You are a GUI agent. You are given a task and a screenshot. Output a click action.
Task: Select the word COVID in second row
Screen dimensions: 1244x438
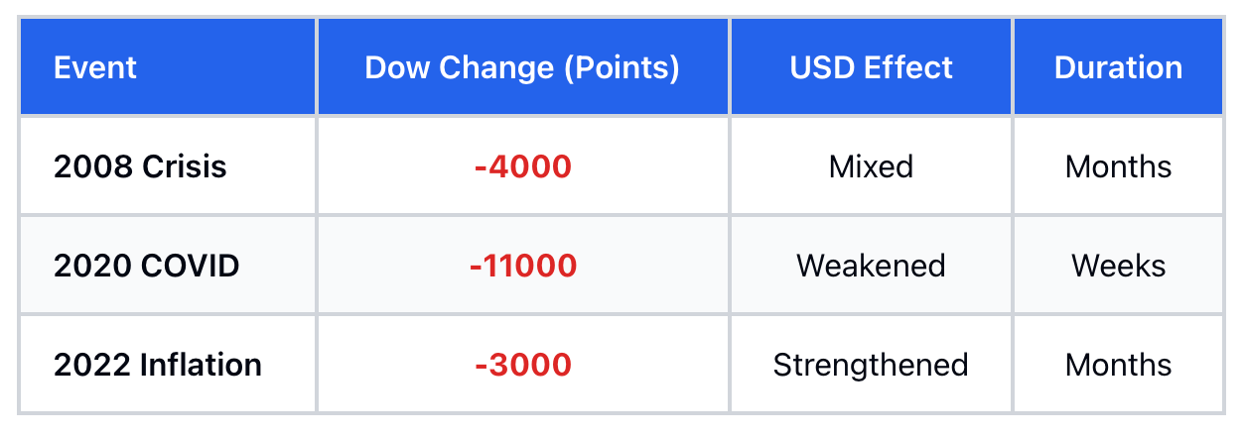tap(191, 266)
